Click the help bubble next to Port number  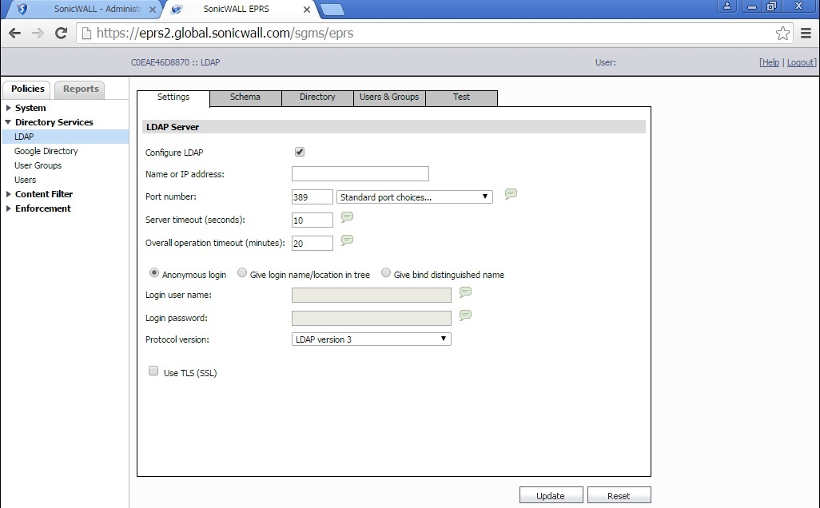(511, 194)
